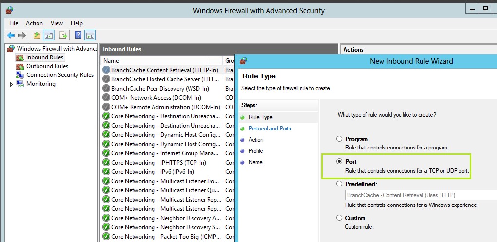This screenshot has height=242, width=497.
Task: Click status icon of BranchCache Content Retrieval rule
Action: point(106,70)
